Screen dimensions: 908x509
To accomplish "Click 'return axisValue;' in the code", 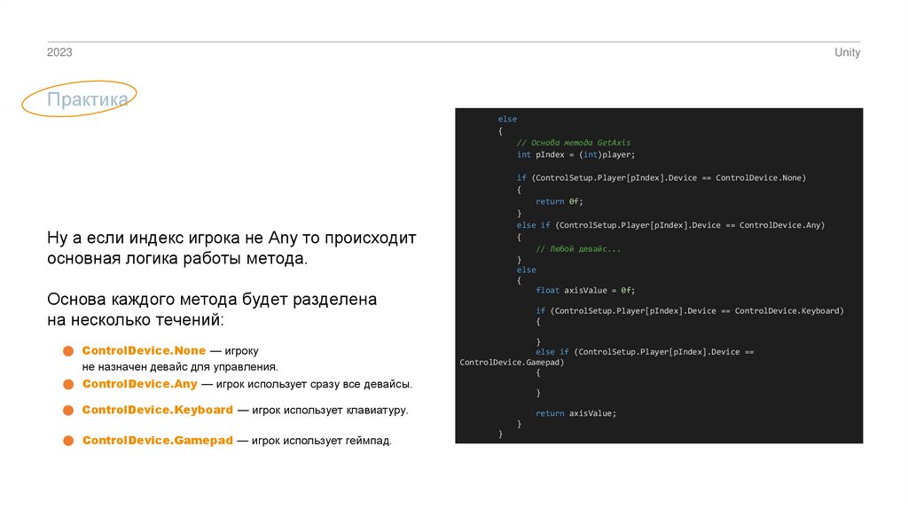I will (575, 413).
